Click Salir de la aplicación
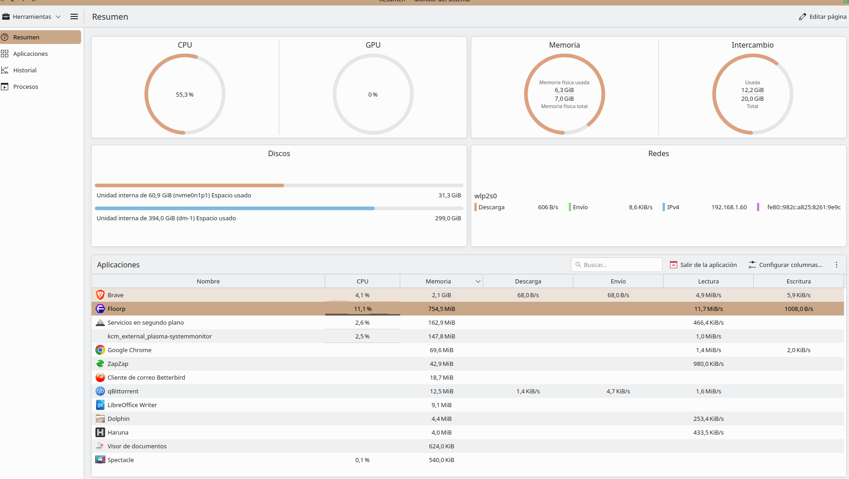The height and width of the screenshot is (479, 849). tap(703, 265)
